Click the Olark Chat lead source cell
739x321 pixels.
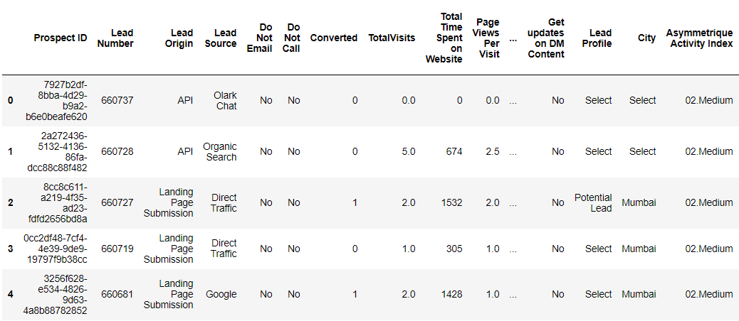(x=225, y=100)
